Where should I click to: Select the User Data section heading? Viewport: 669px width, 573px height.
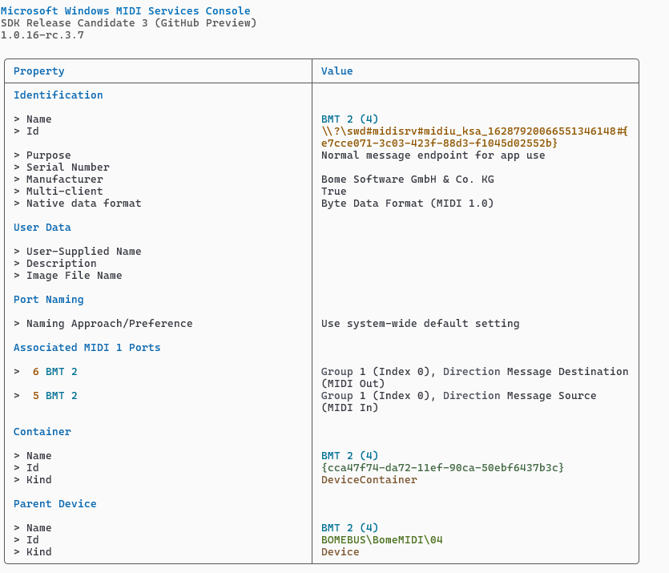pos(42,228)
